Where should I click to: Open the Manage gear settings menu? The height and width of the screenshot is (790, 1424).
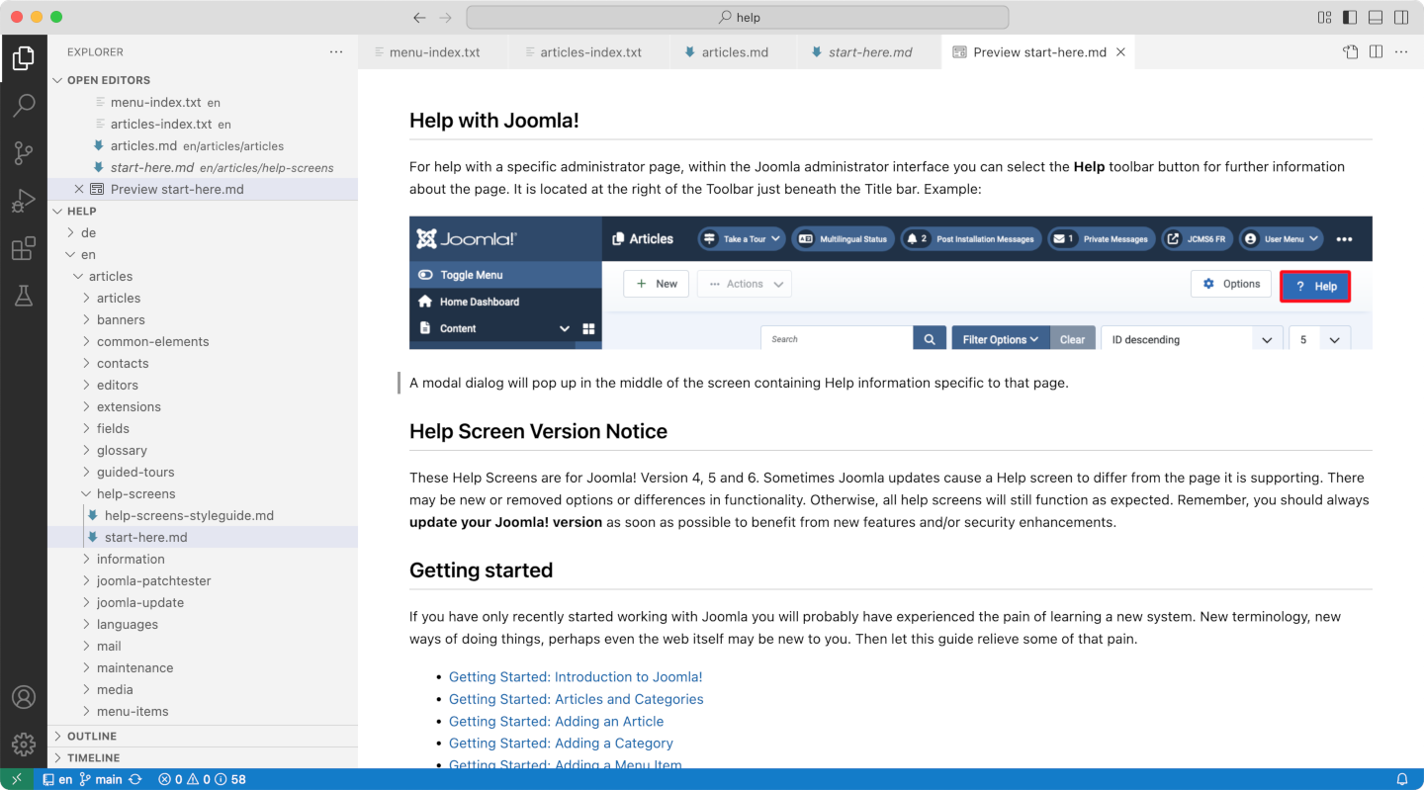pos(24,744)
